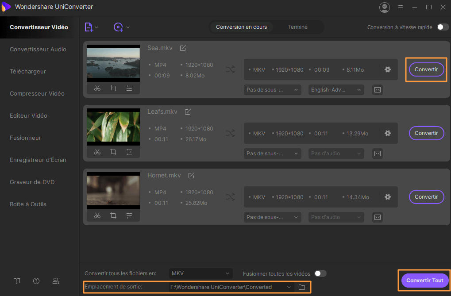The height and width of the screenshot is (296, 451).
Task: Expand the Add Files dropdown arrow
Action: click(96, 27)
